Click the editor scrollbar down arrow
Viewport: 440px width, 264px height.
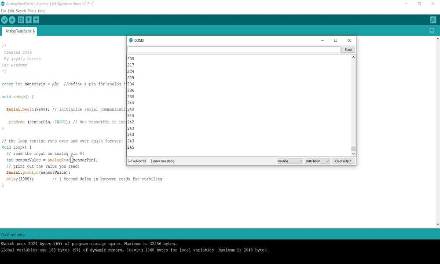(437, 224)
